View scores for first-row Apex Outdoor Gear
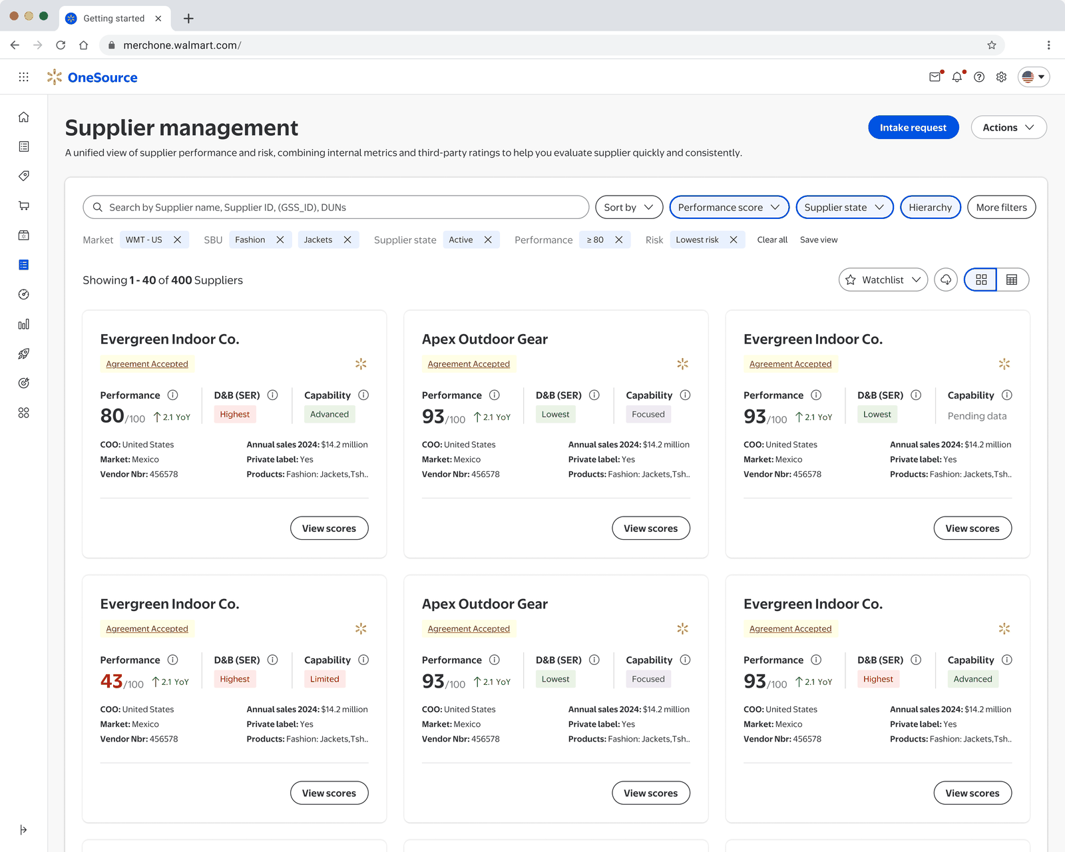 coord(651,528)
